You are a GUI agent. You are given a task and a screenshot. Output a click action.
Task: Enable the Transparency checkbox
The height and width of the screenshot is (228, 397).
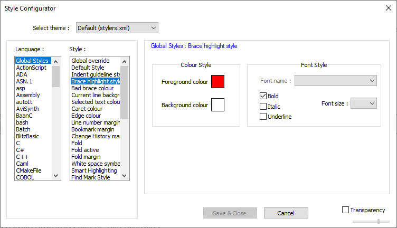coord(346,210)
